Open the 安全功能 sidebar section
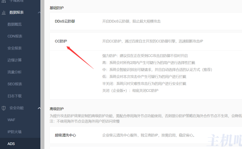 point(16,108)
